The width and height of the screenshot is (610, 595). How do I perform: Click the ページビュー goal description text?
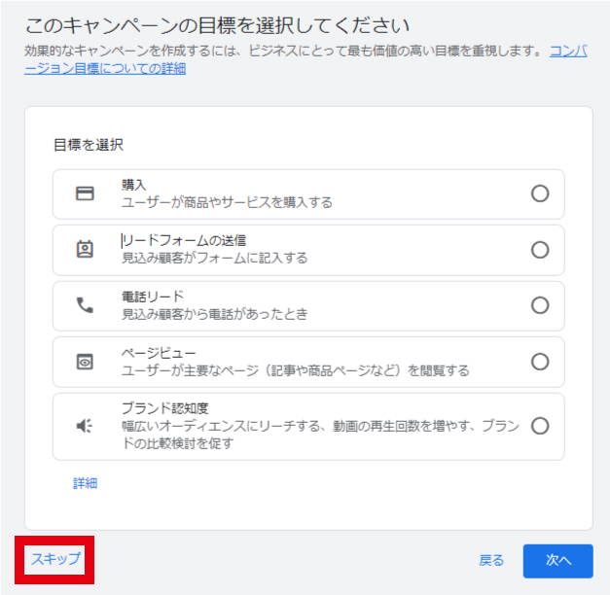coord(295,370)
